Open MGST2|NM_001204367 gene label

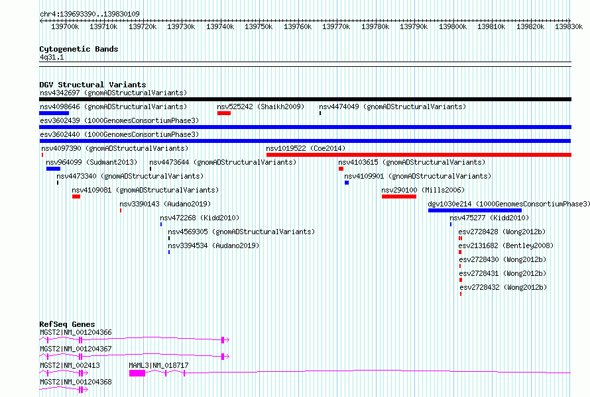(x=76, y=349)
